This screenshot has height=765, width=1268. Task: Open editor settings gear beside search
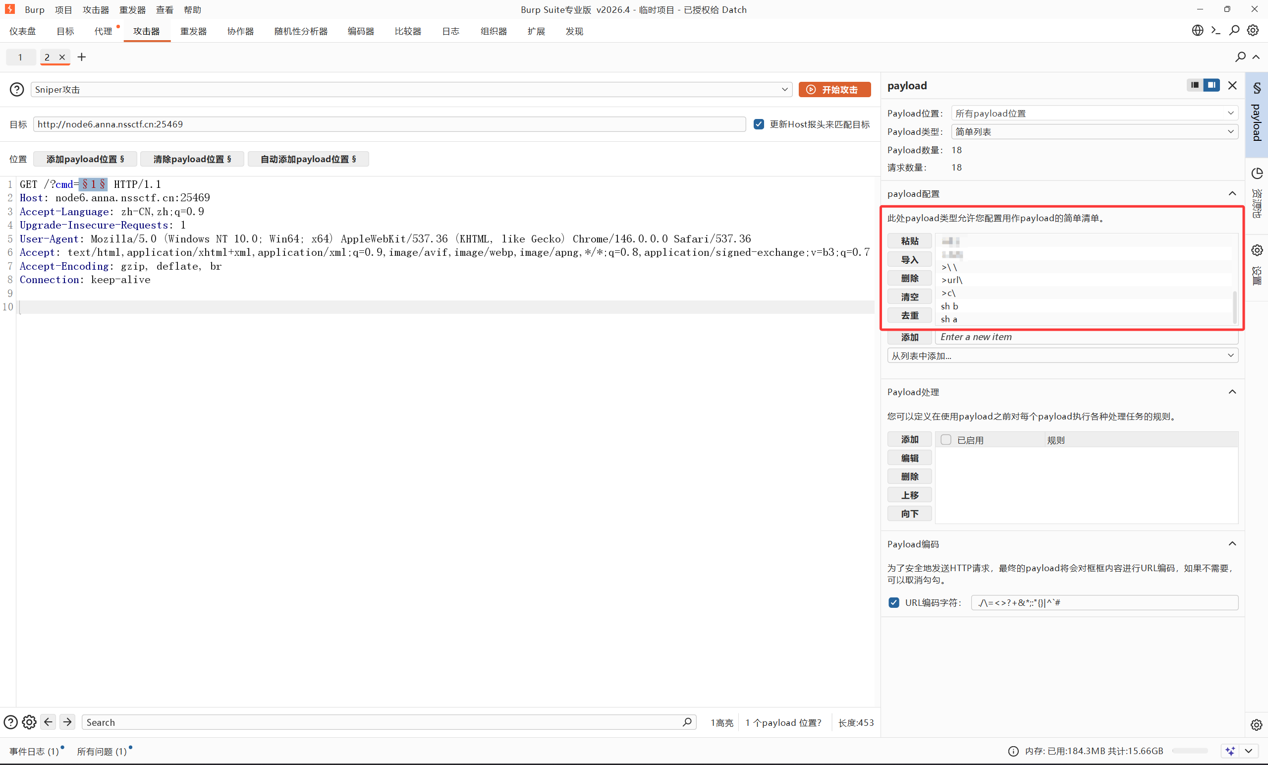29,722
